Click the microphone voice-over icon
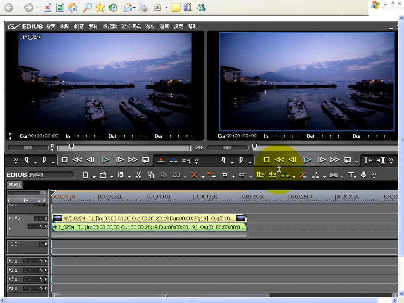Screen dimensions: 404x303 pyautogui.click(x=364, y=175)
